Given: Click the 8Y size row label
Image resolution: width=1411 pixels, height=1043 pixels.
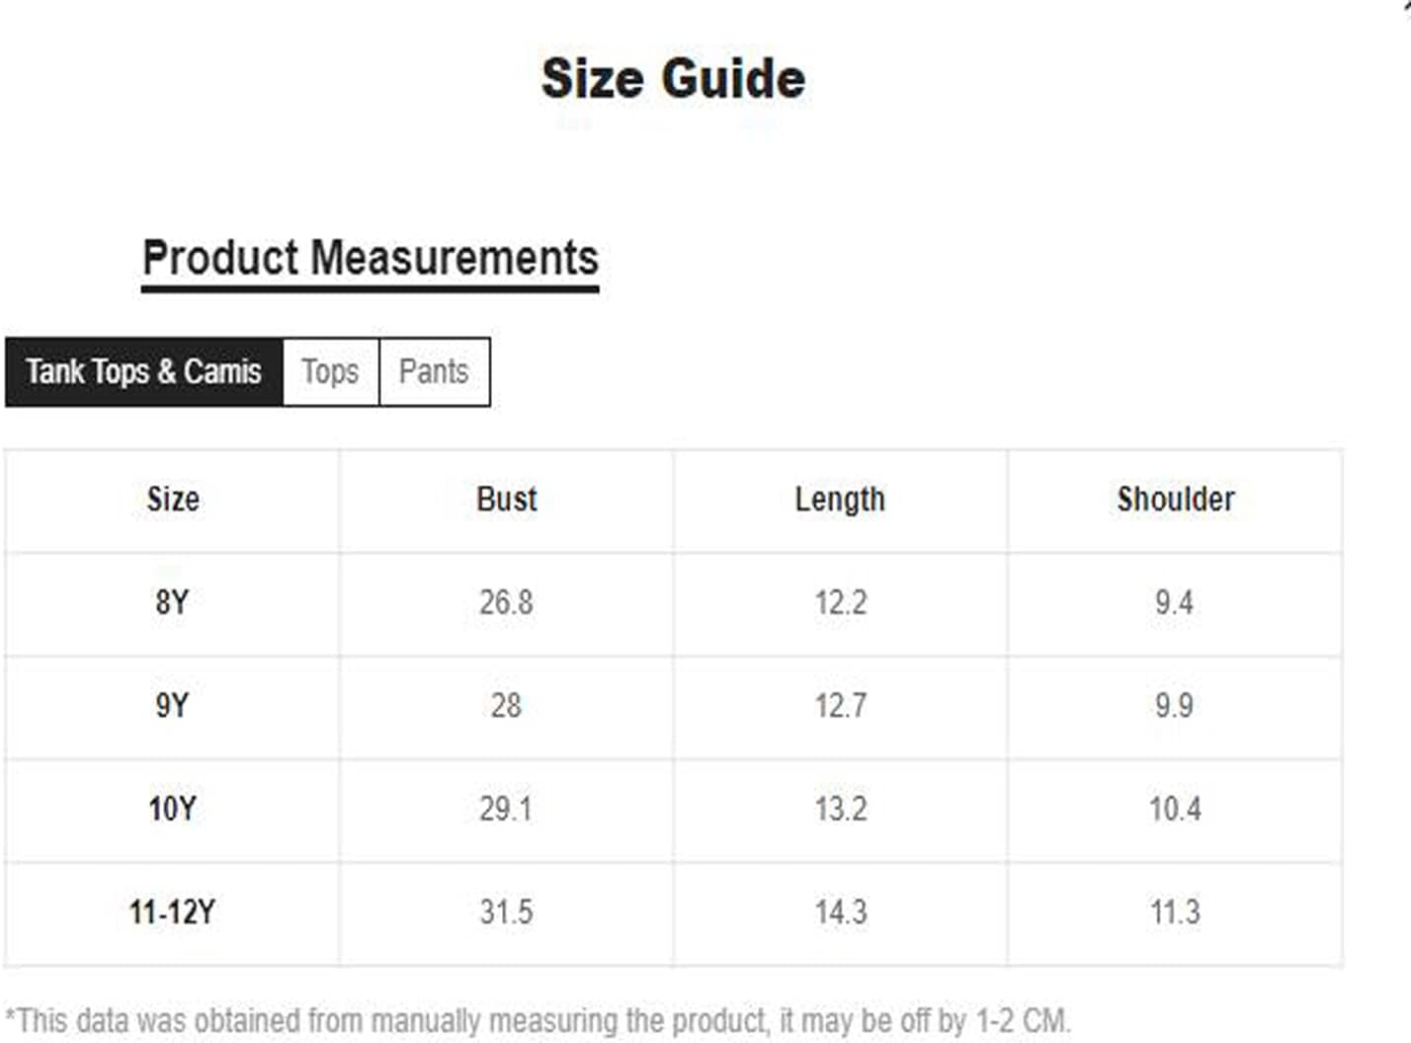Looking at the screenshot, I should [172, 602].
